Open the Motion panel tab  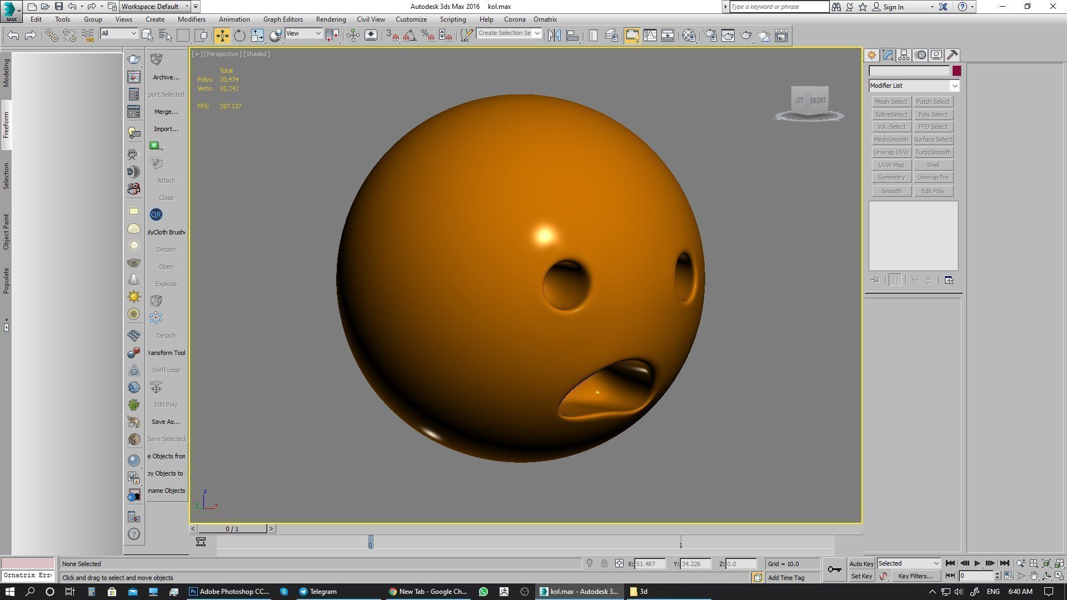[x=920, y=55]
